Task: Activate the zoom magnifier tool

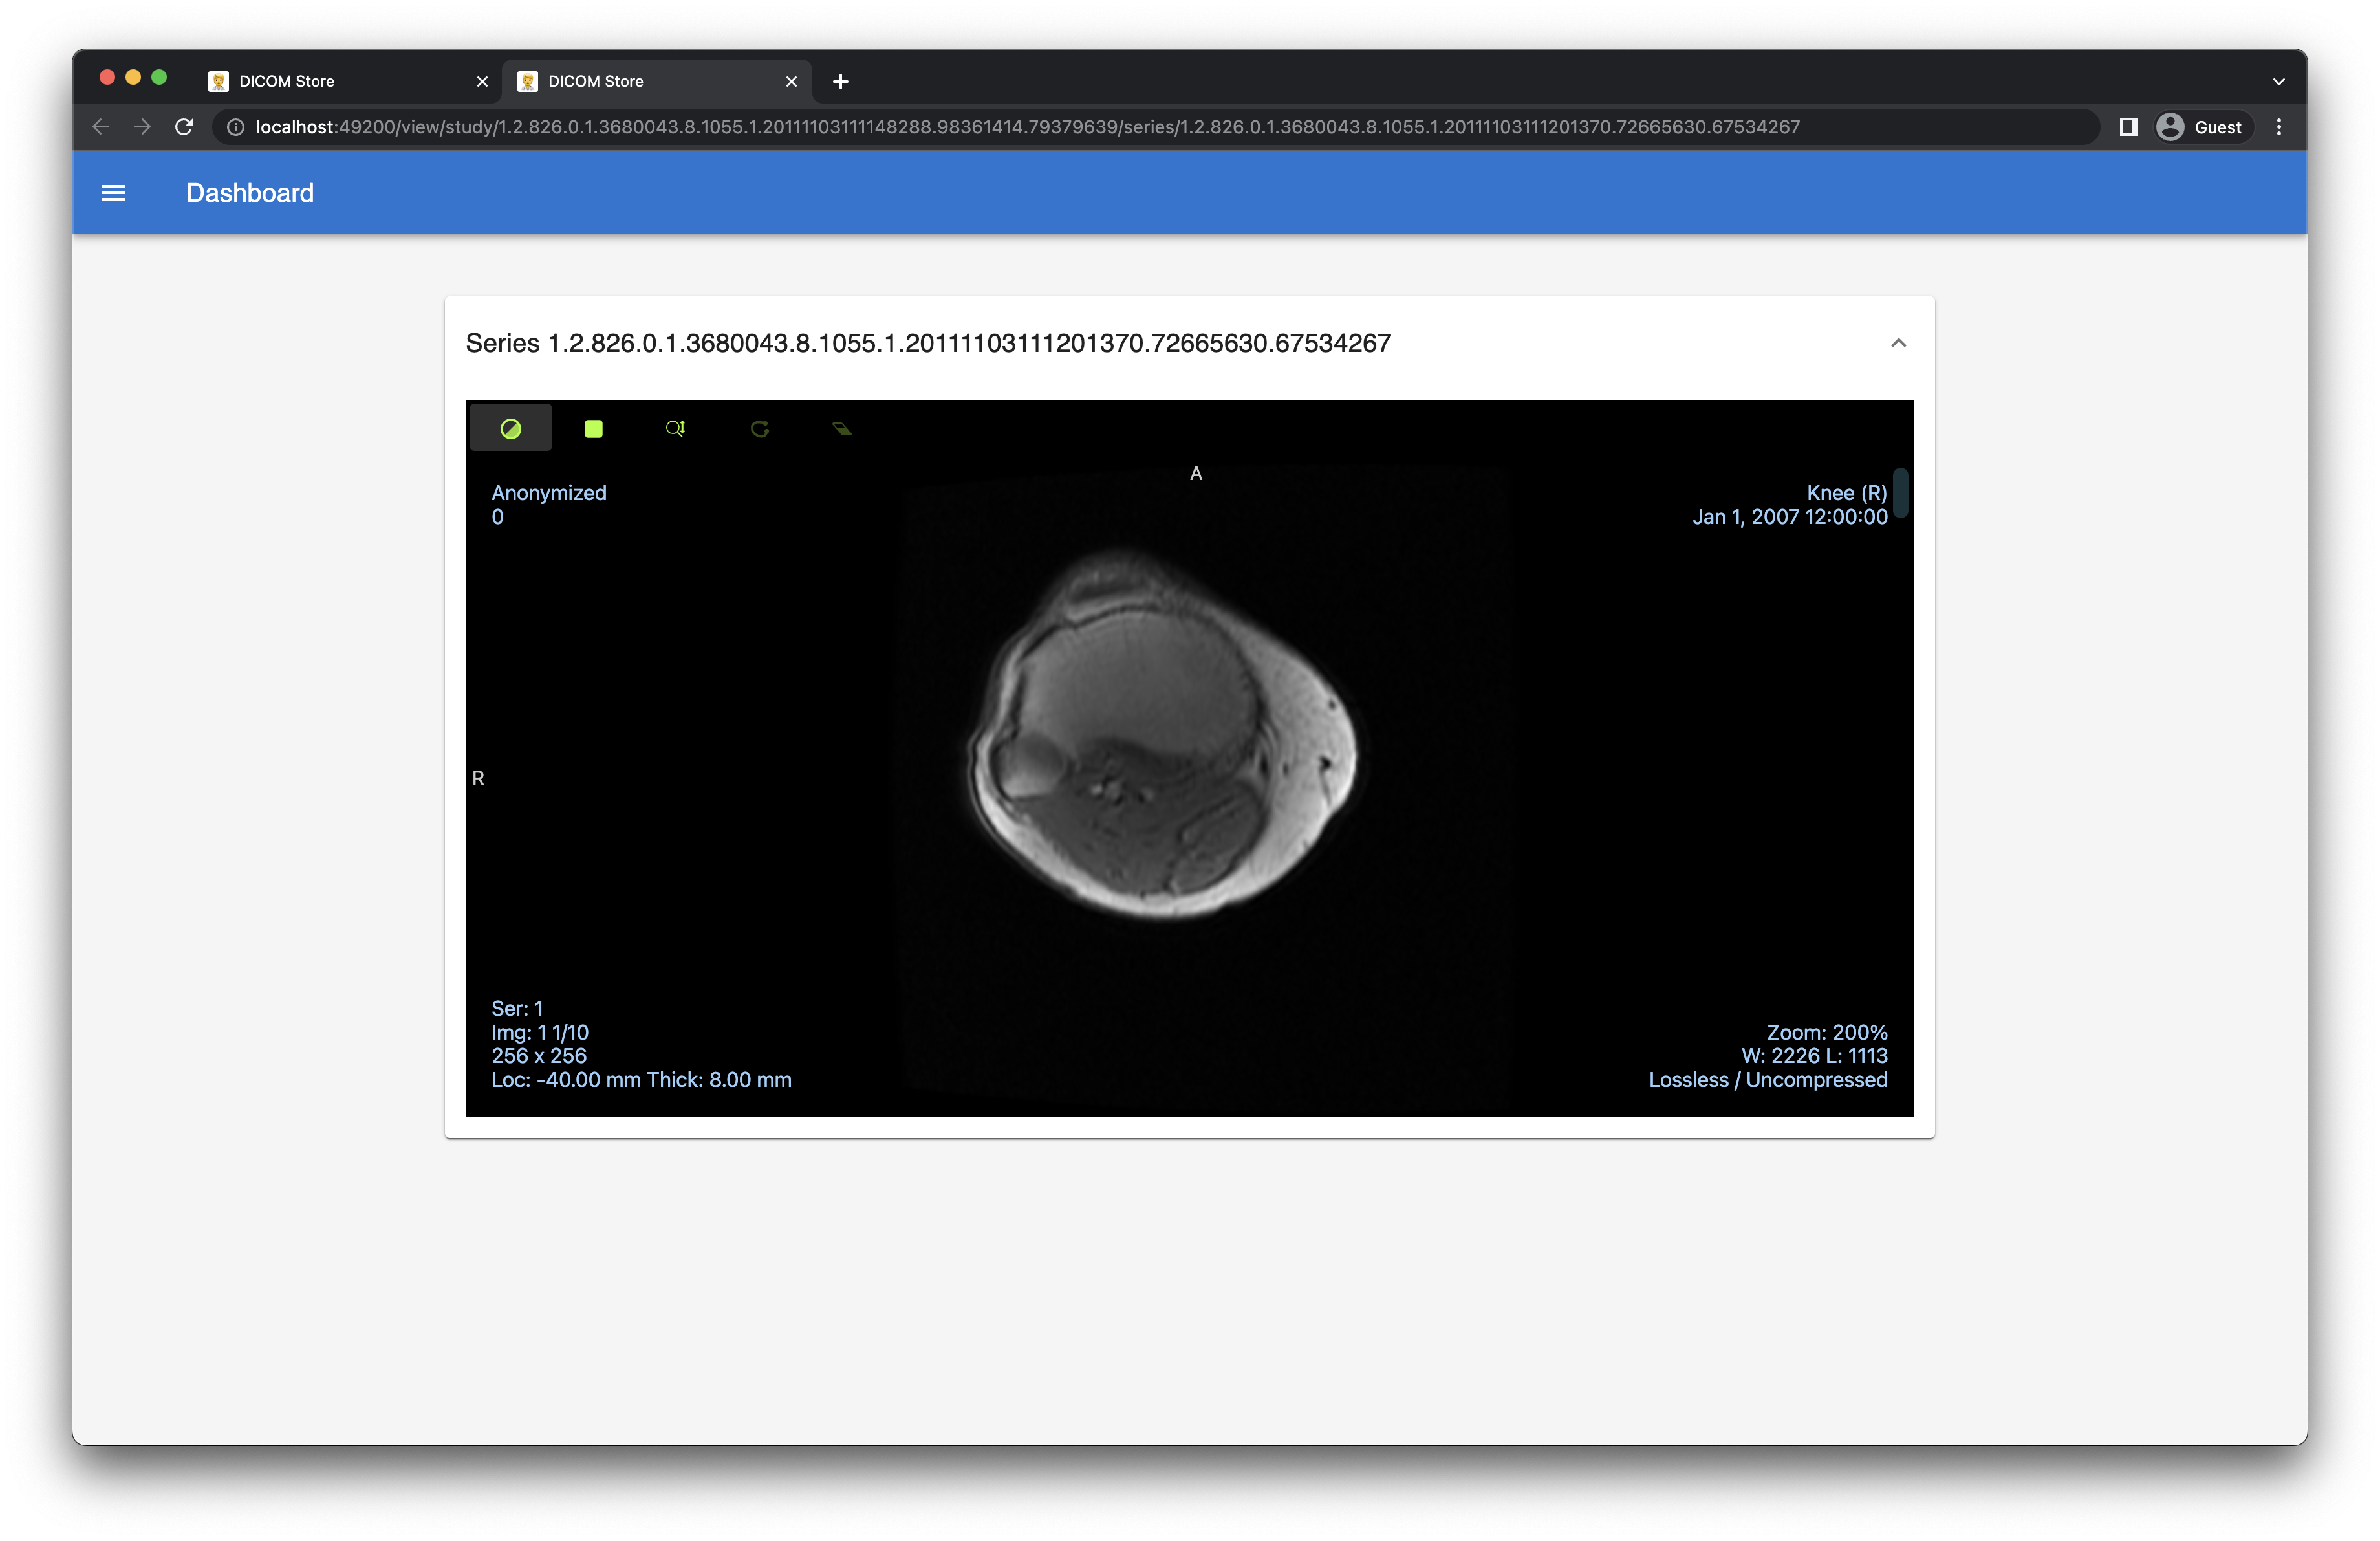Action: [x=675, y=428]
